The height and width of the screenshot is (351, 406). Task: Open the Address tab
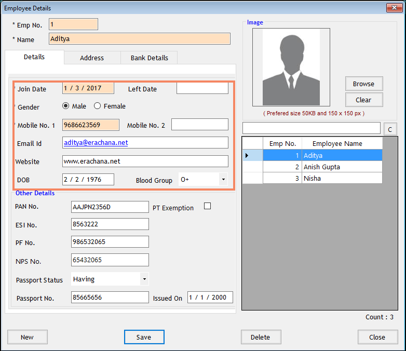click(92, 58)
